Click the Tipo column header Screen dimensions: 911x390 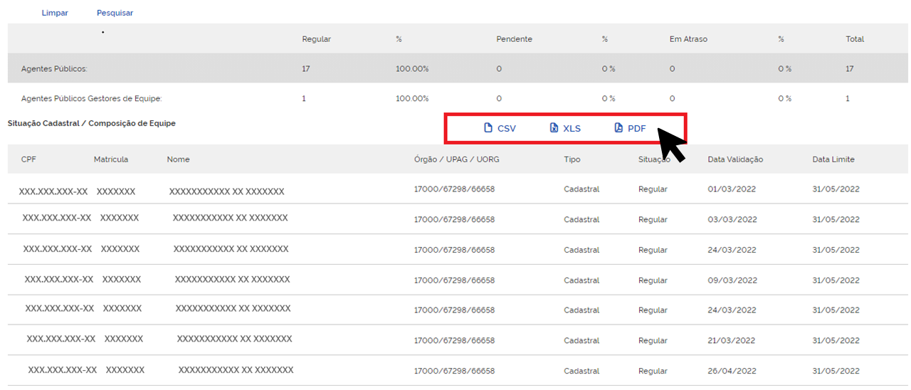572,159
